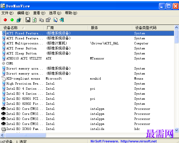Click the intelide service cell
179x143 pixels.
[x=97, y=129]
